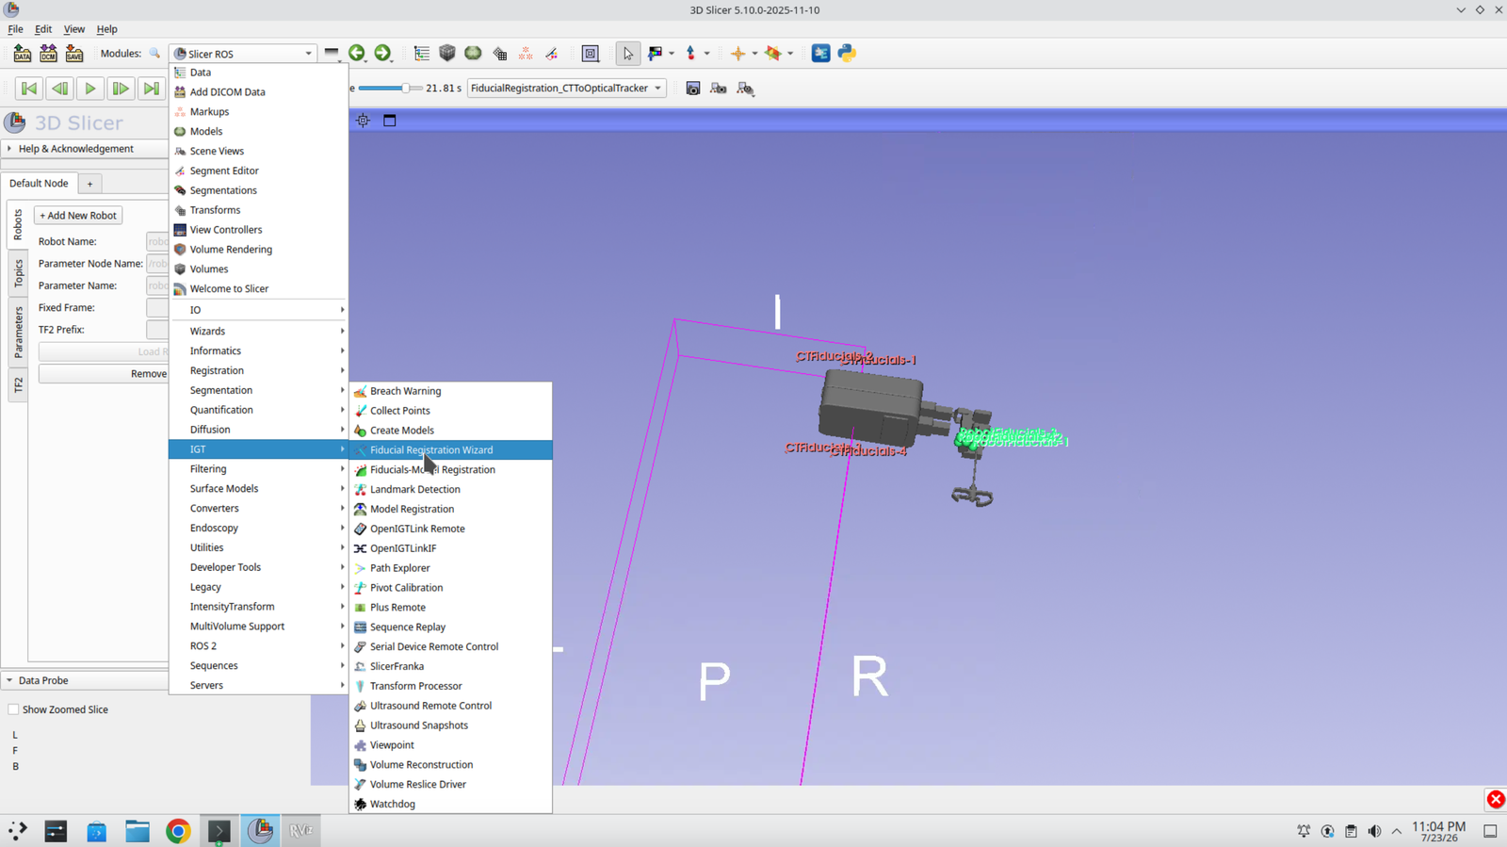The image size is (1507, 847).
Task: Open the Slicer ROS module dropdown
Action: pyautogui.click(x=243, y=54)
